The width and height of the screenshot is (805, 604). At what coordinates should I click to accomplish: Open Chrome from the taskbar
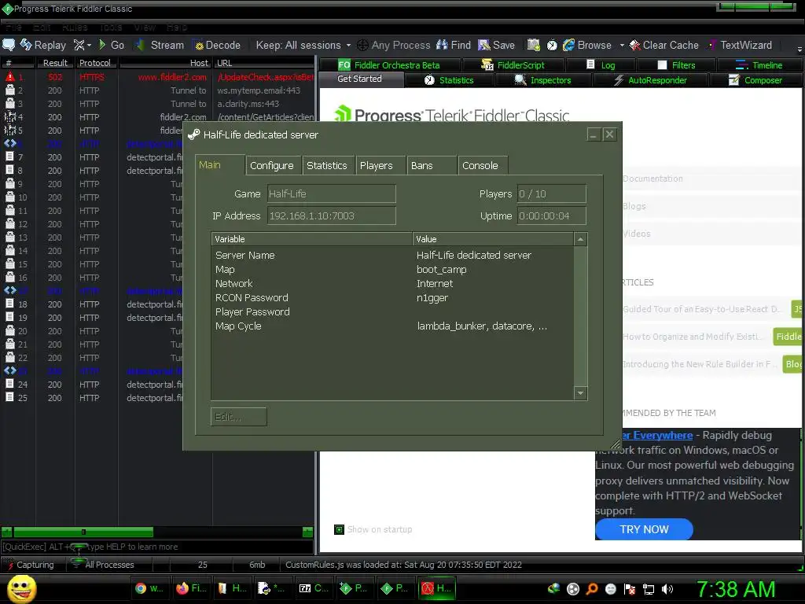[149, 588]
